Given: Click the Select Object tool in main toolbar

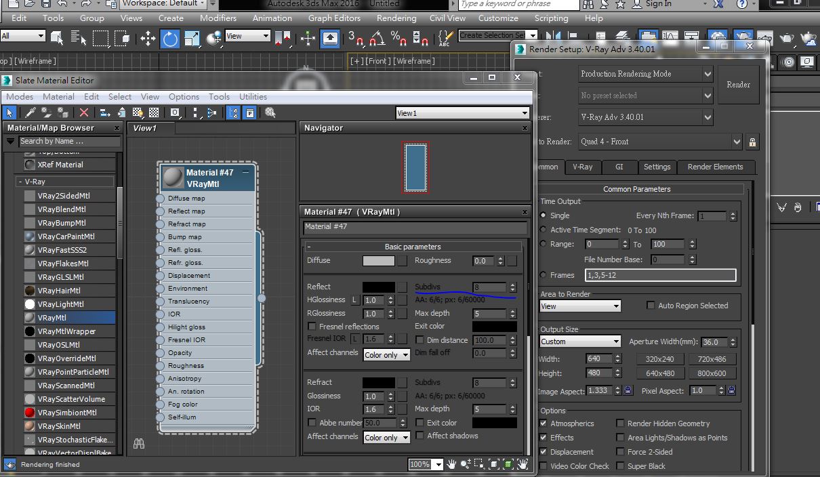Looking at the screenshot, I should (x=57, y=39).
